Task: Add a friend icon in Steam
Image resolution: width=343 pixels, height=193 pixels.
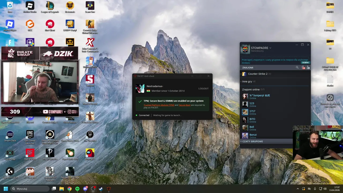Action: (x=308, y=68)
